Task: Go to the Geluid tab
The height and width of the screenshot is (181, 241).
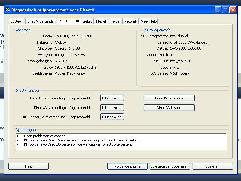Action: tap(87, 21)
